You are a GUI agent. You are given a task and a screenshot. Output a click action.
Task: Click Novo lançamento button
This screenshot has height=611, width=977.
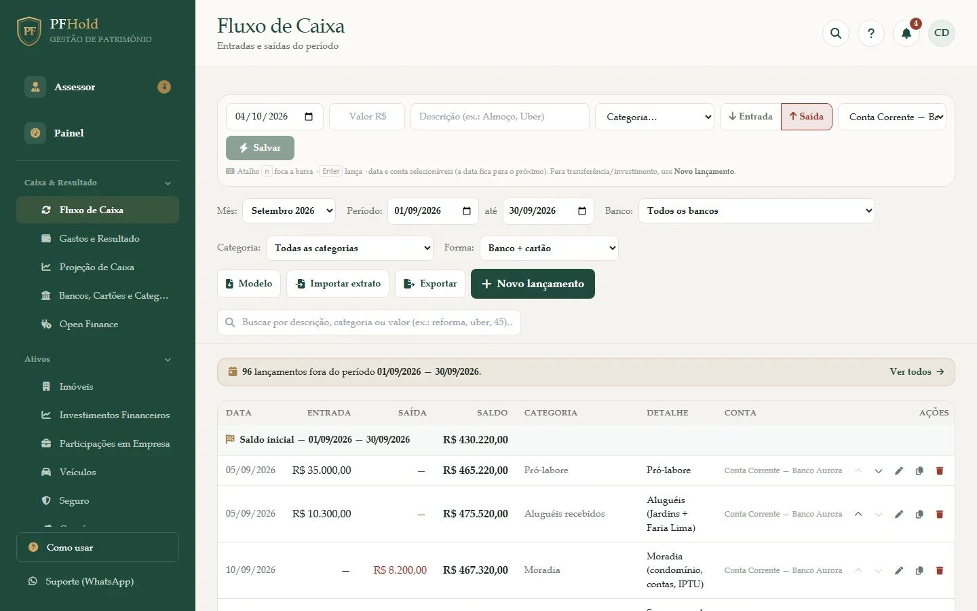(533, 284)
